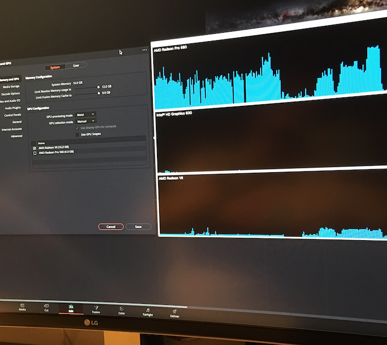Click the AMD Radeon VII usage graph
The height and width of the screenshot is (345, 387).
pos(272,204)
